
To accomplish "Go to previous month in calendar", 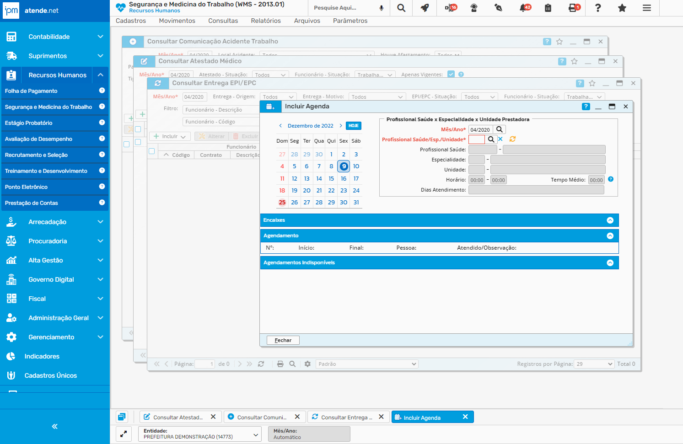I will click(x=280, y=126).
